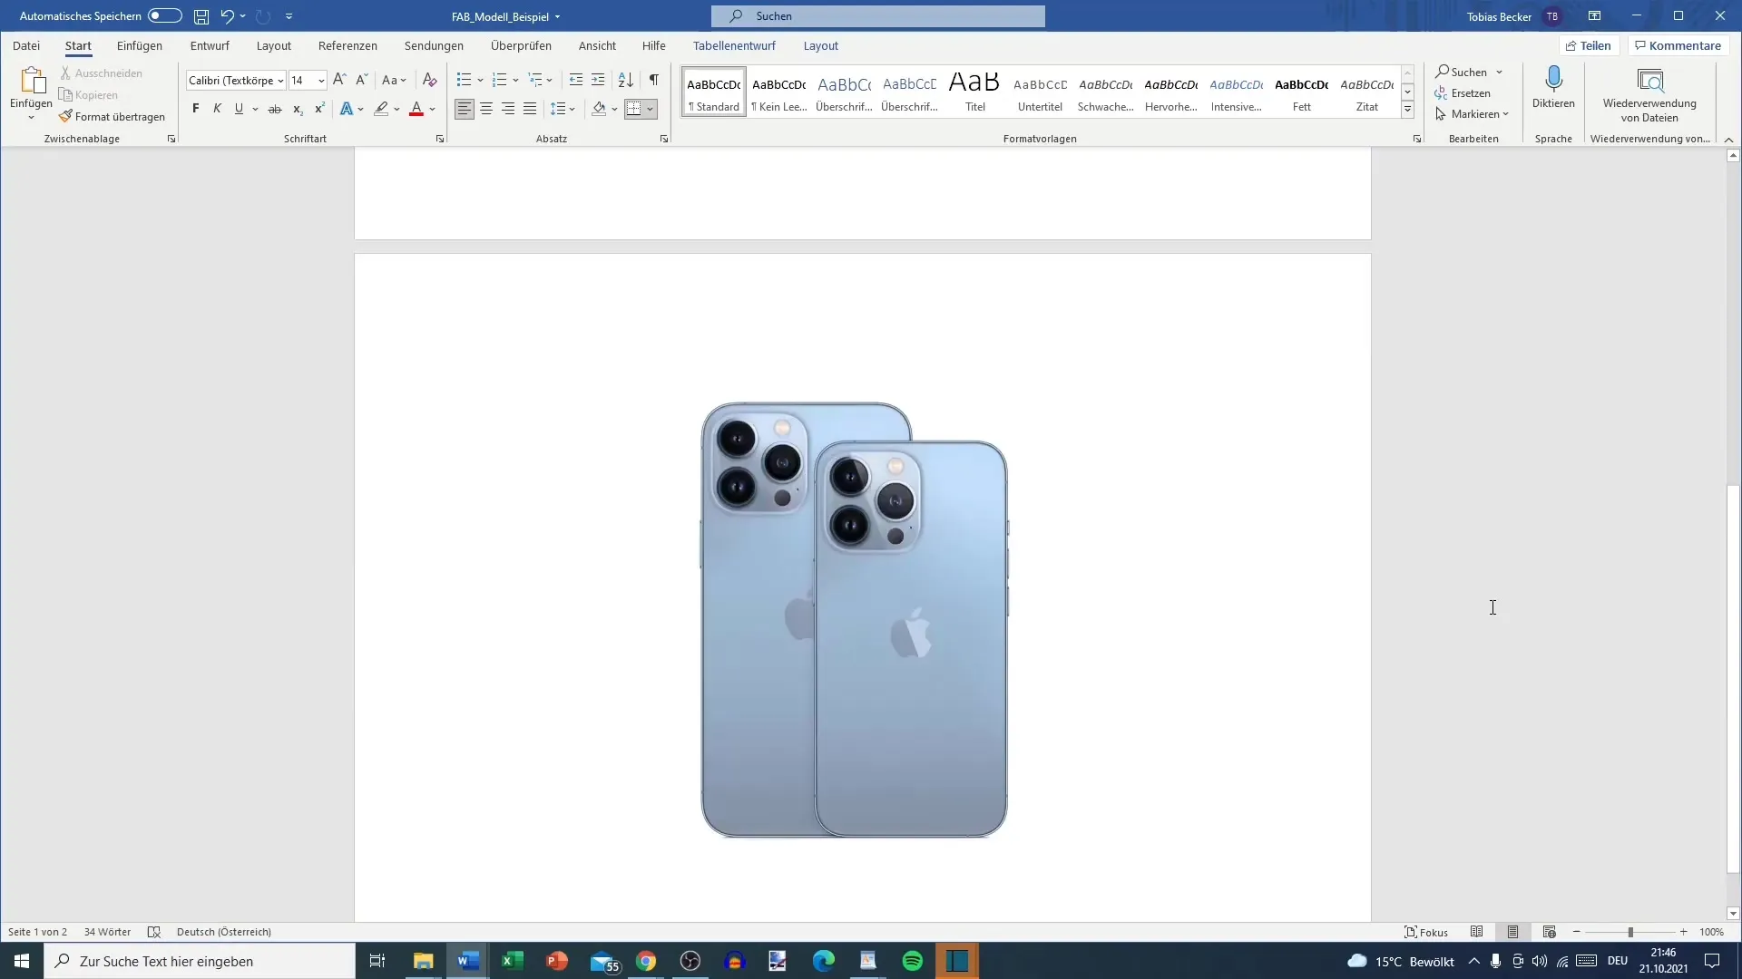
Task: Apply the red font color swatch
Action: 416,109
